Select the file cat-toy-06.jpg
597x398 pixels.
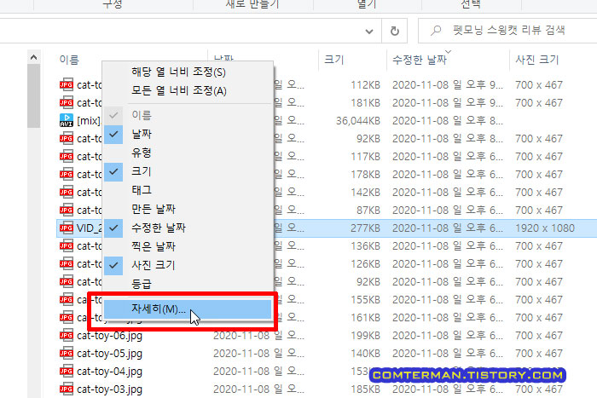point(110,336)
